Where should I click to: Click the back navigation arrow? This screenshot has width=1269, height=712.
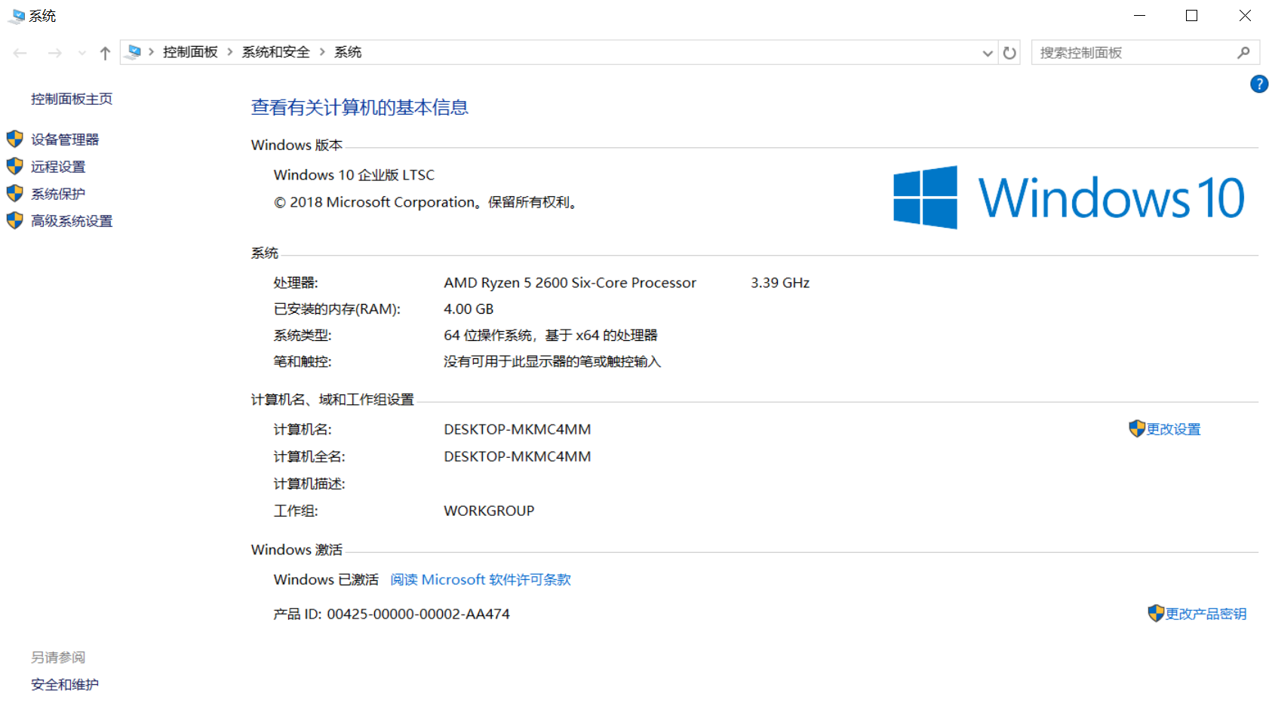coord(20,52)
